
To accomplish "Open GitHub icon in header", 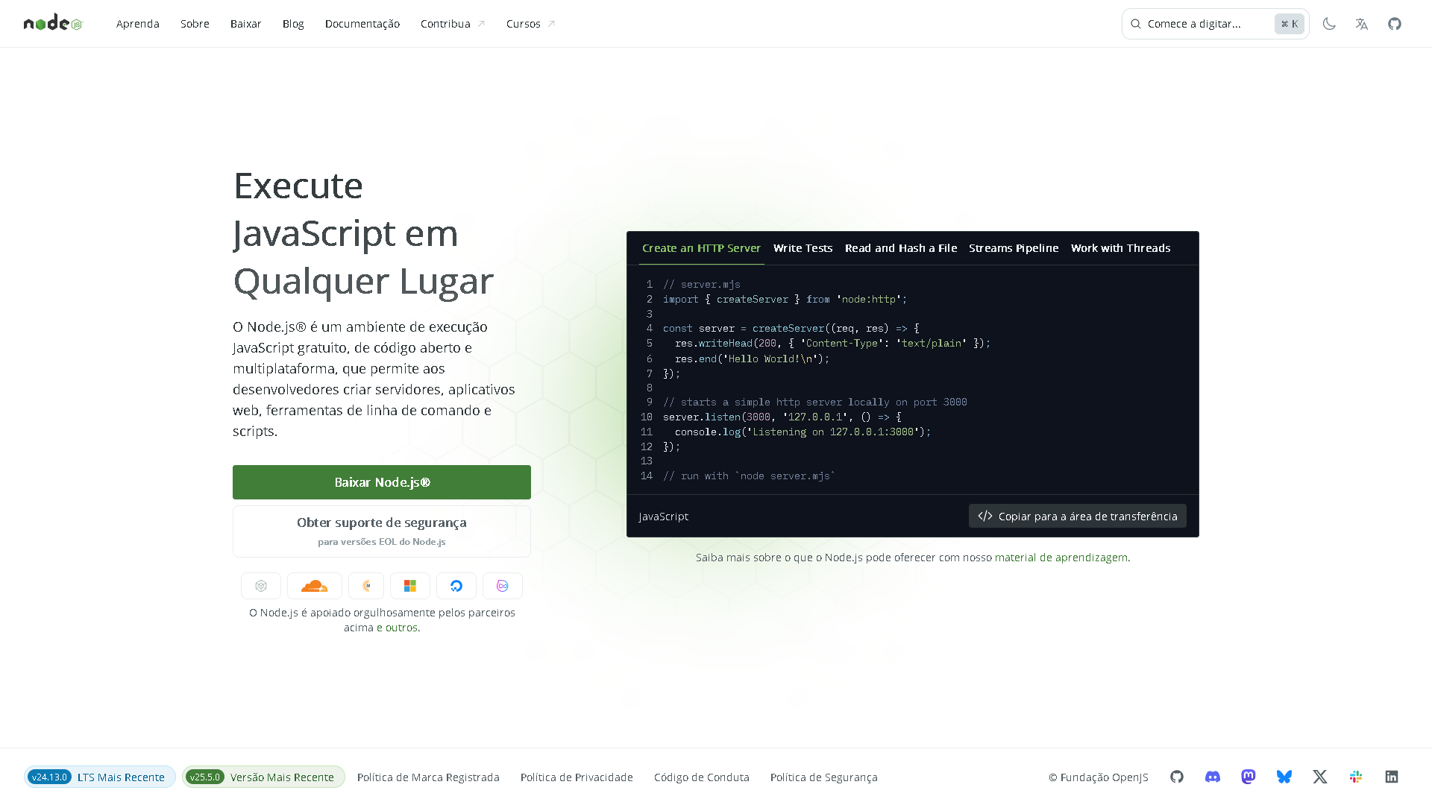I will coord(1395,24).
